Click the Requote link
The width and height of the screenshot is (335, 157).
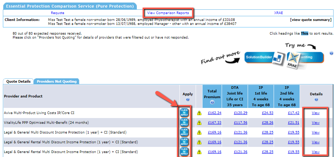pyautogui.click(x=57, y=13)
